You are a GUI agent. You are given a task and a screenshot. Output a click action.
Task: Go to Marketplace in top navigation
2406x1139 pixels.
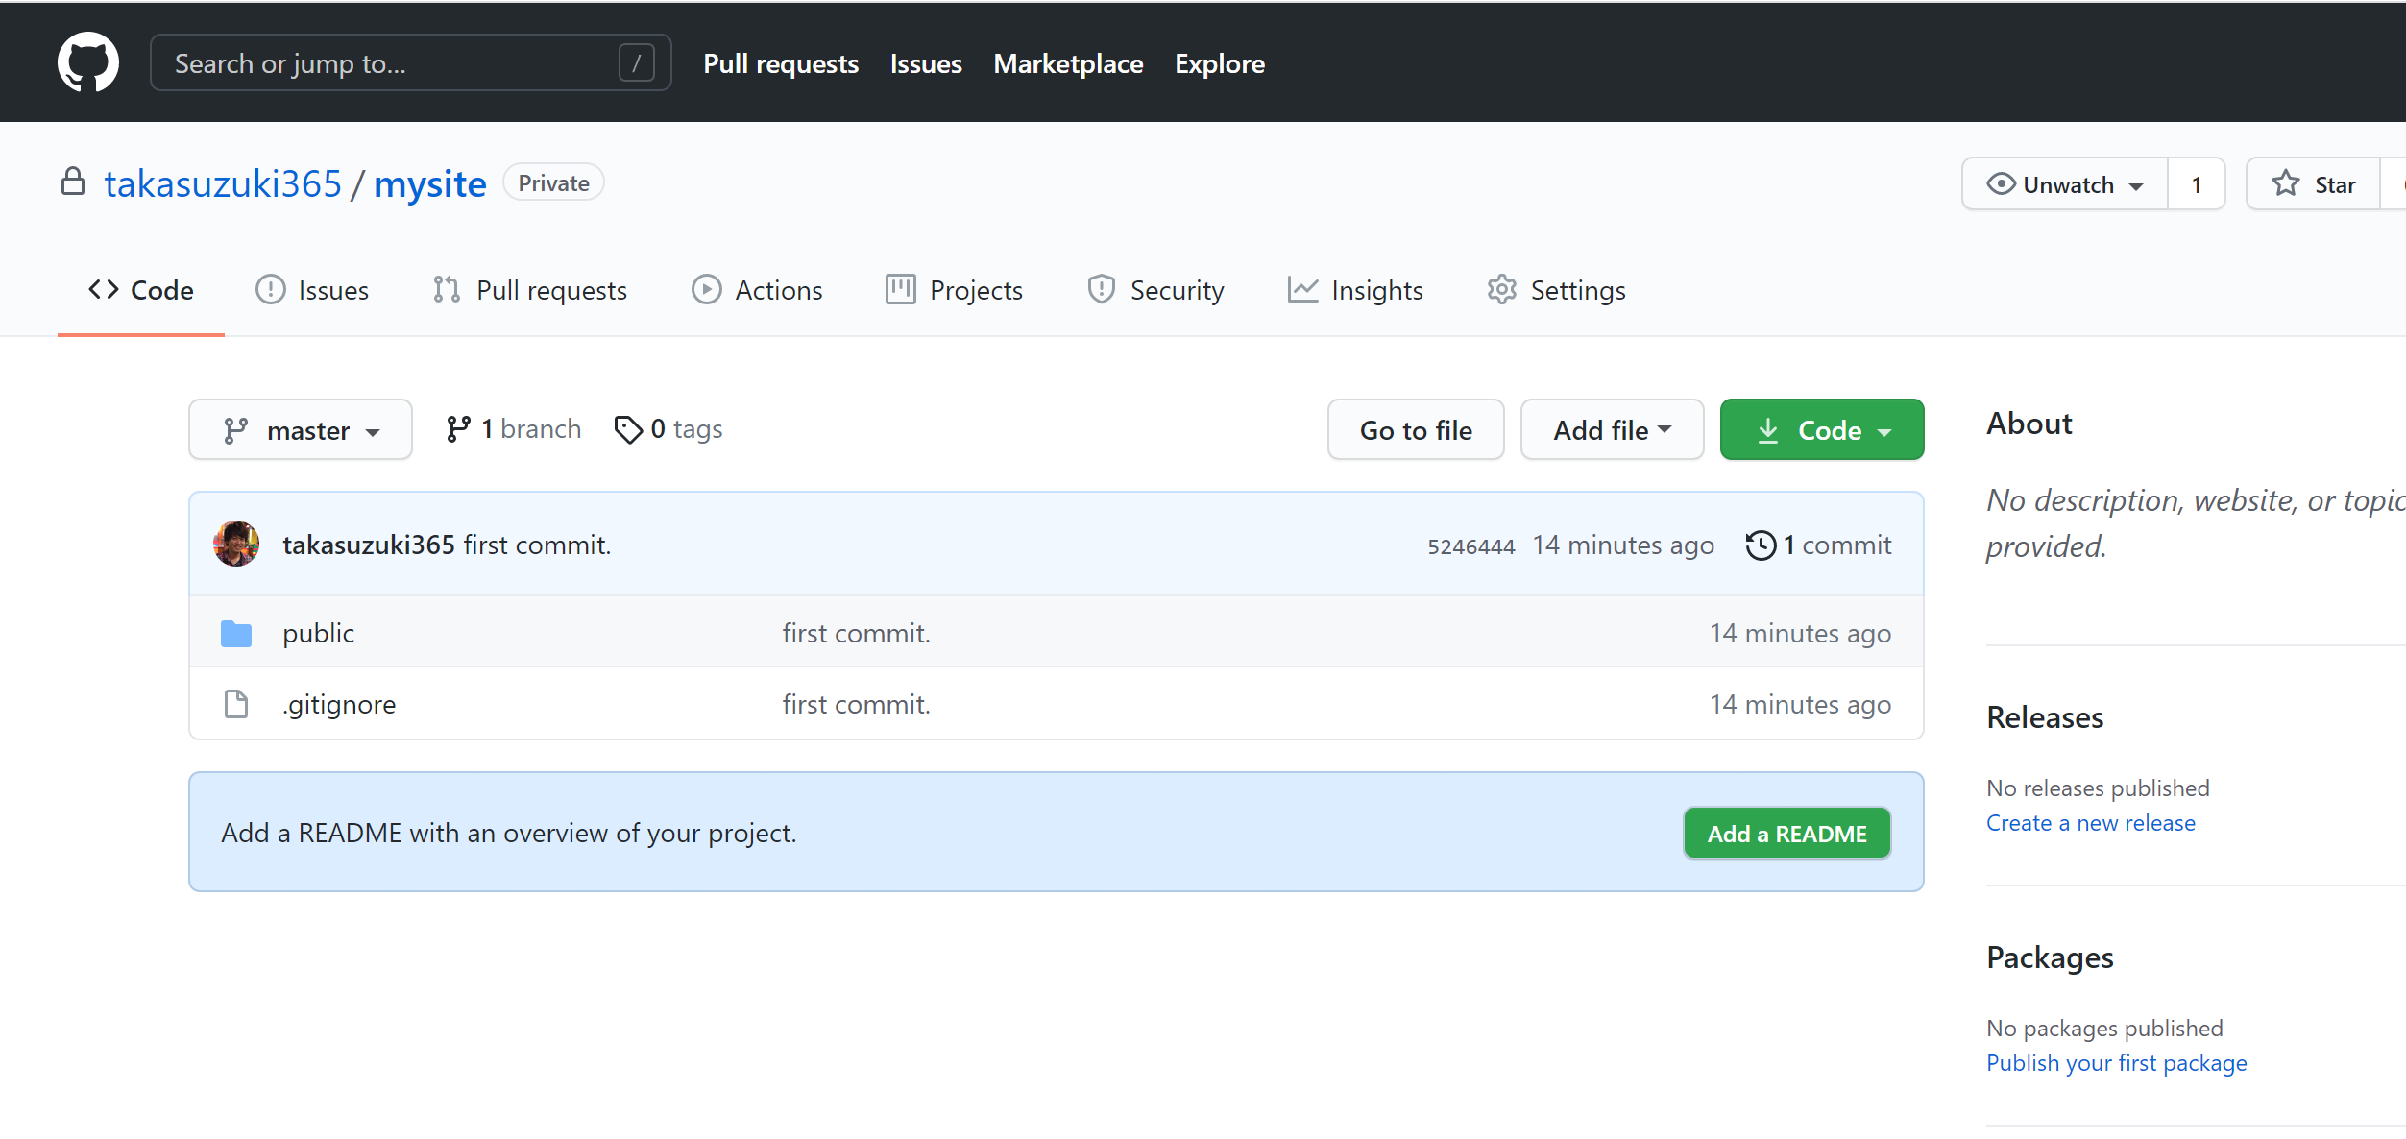tap(1068, 63)
